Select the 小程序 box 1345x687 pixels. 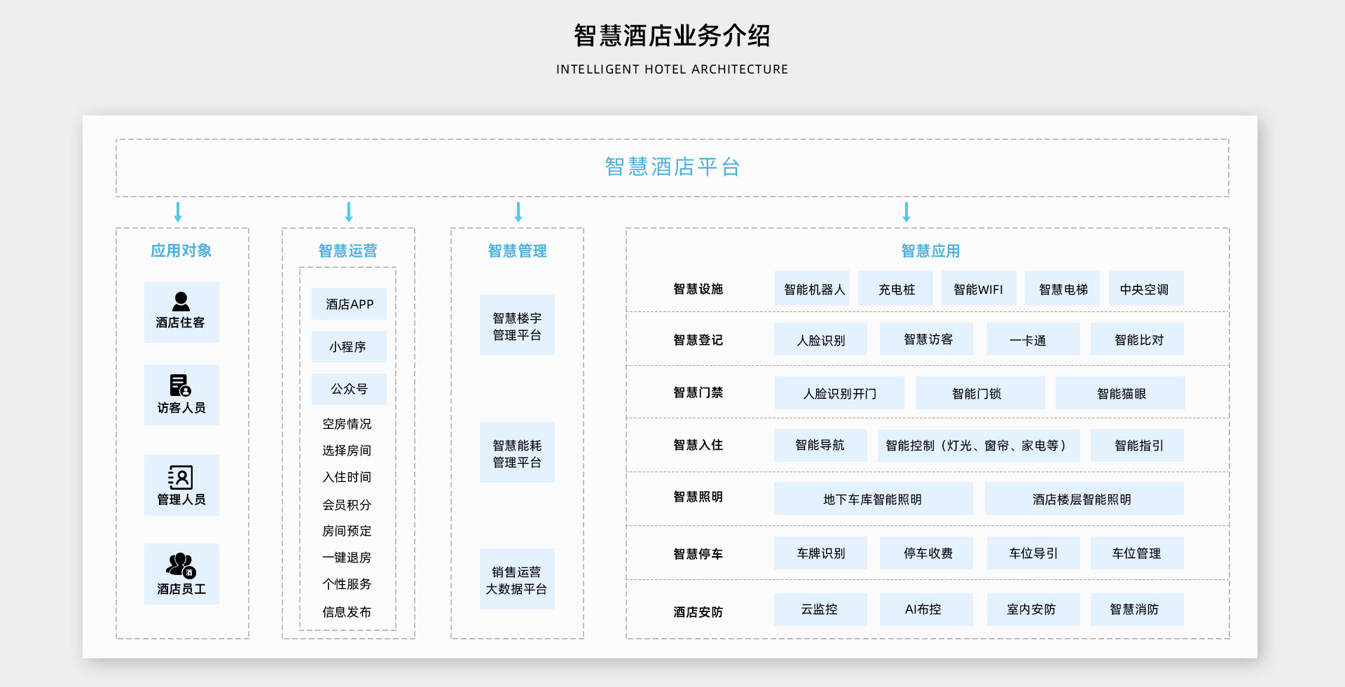349,347
